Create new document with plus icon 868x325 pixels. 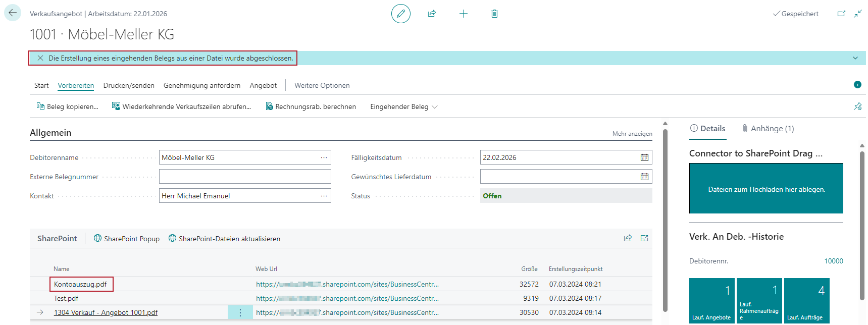click(x=463, y=14)
